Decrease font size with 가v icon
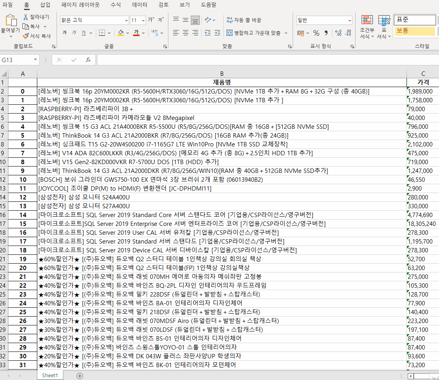 pos(161,20)
